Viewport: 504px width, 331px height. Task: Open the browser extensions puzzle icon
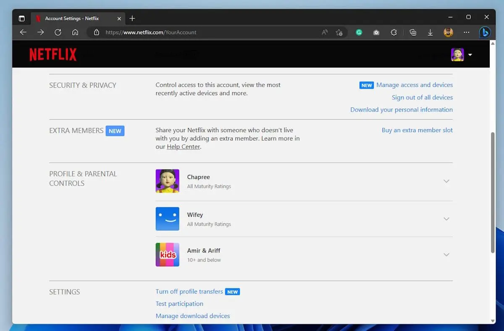pos(394,32)
